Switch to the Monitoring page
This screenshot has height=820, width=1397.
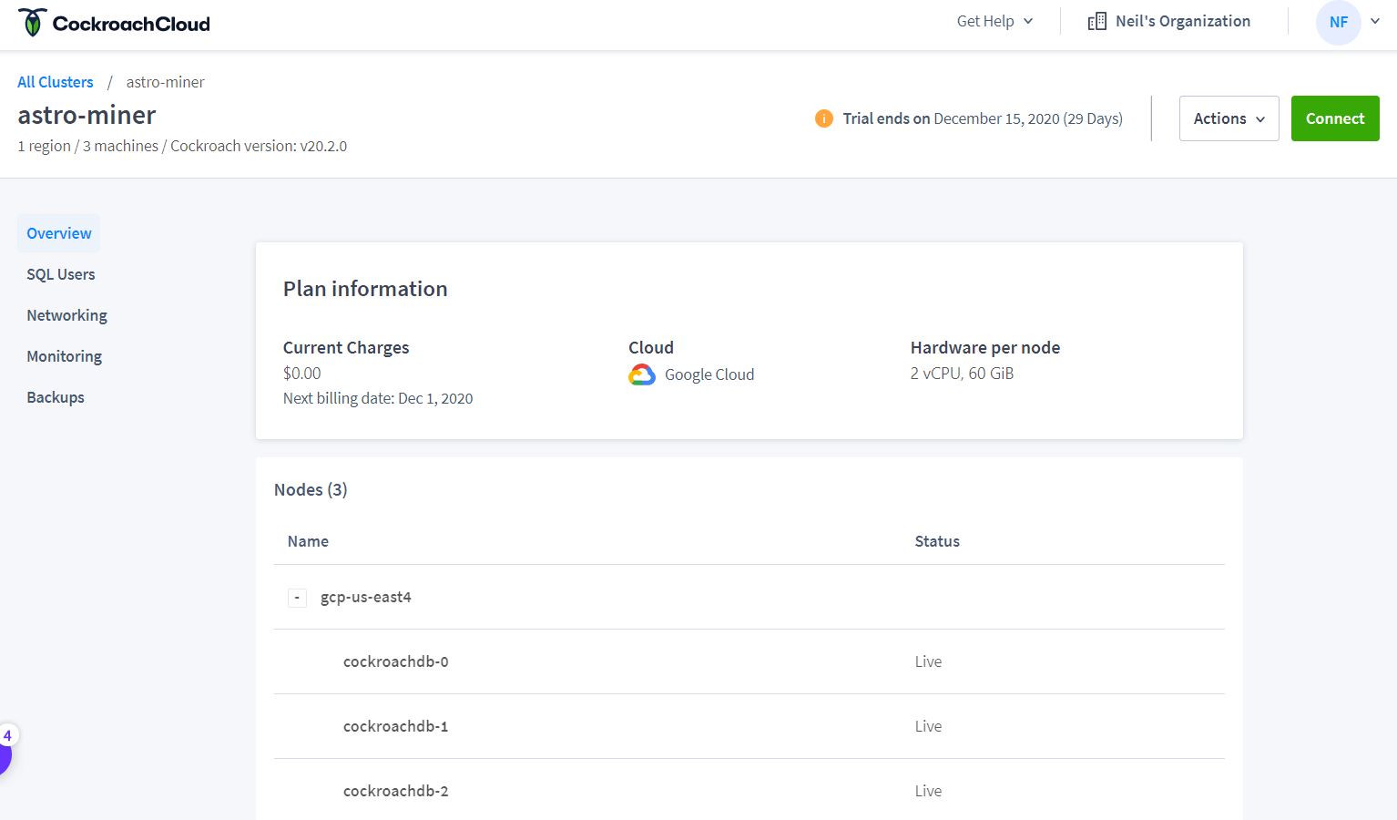[x=64, y=356]
